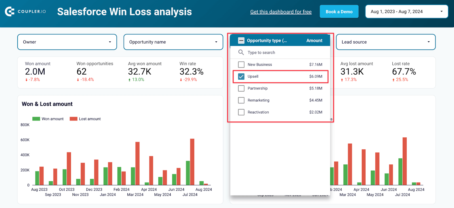Image resolution: width=454 pixels, height=208 pixels.
Task: Toggle the Opportunity type select-all checkbox
Action: pyautogui.click(x=241, y=41)
